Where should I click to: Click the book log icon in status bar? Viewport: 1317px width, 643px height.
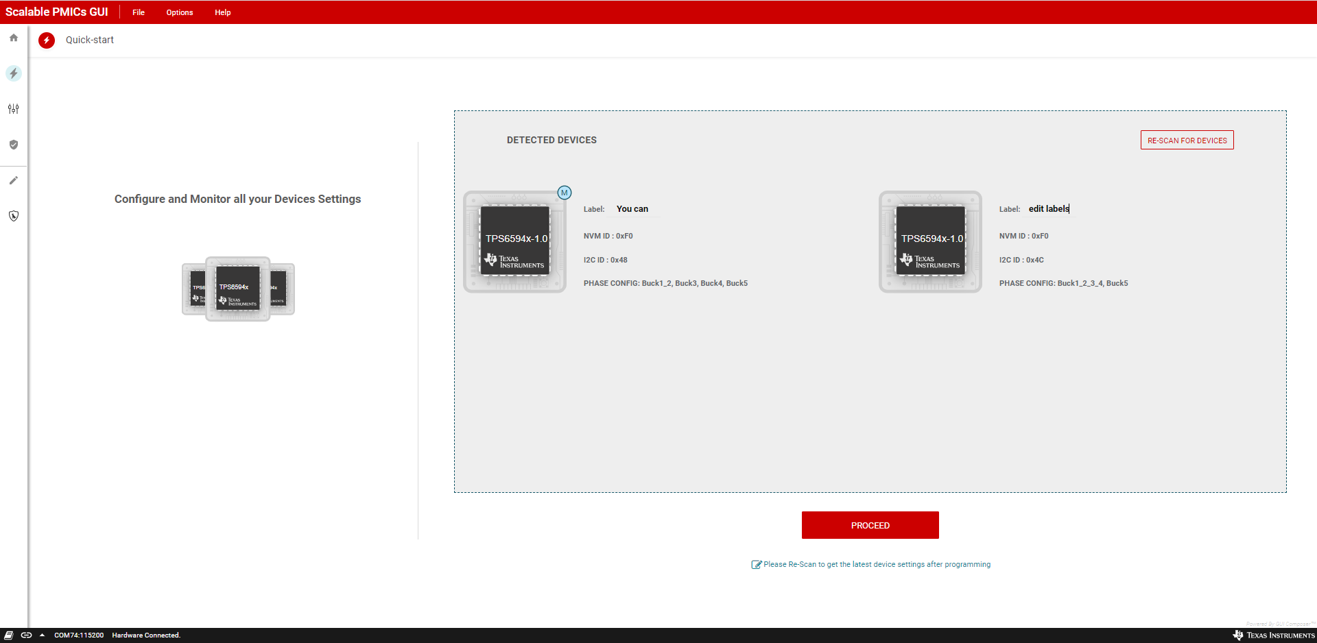tap(9, 635)
